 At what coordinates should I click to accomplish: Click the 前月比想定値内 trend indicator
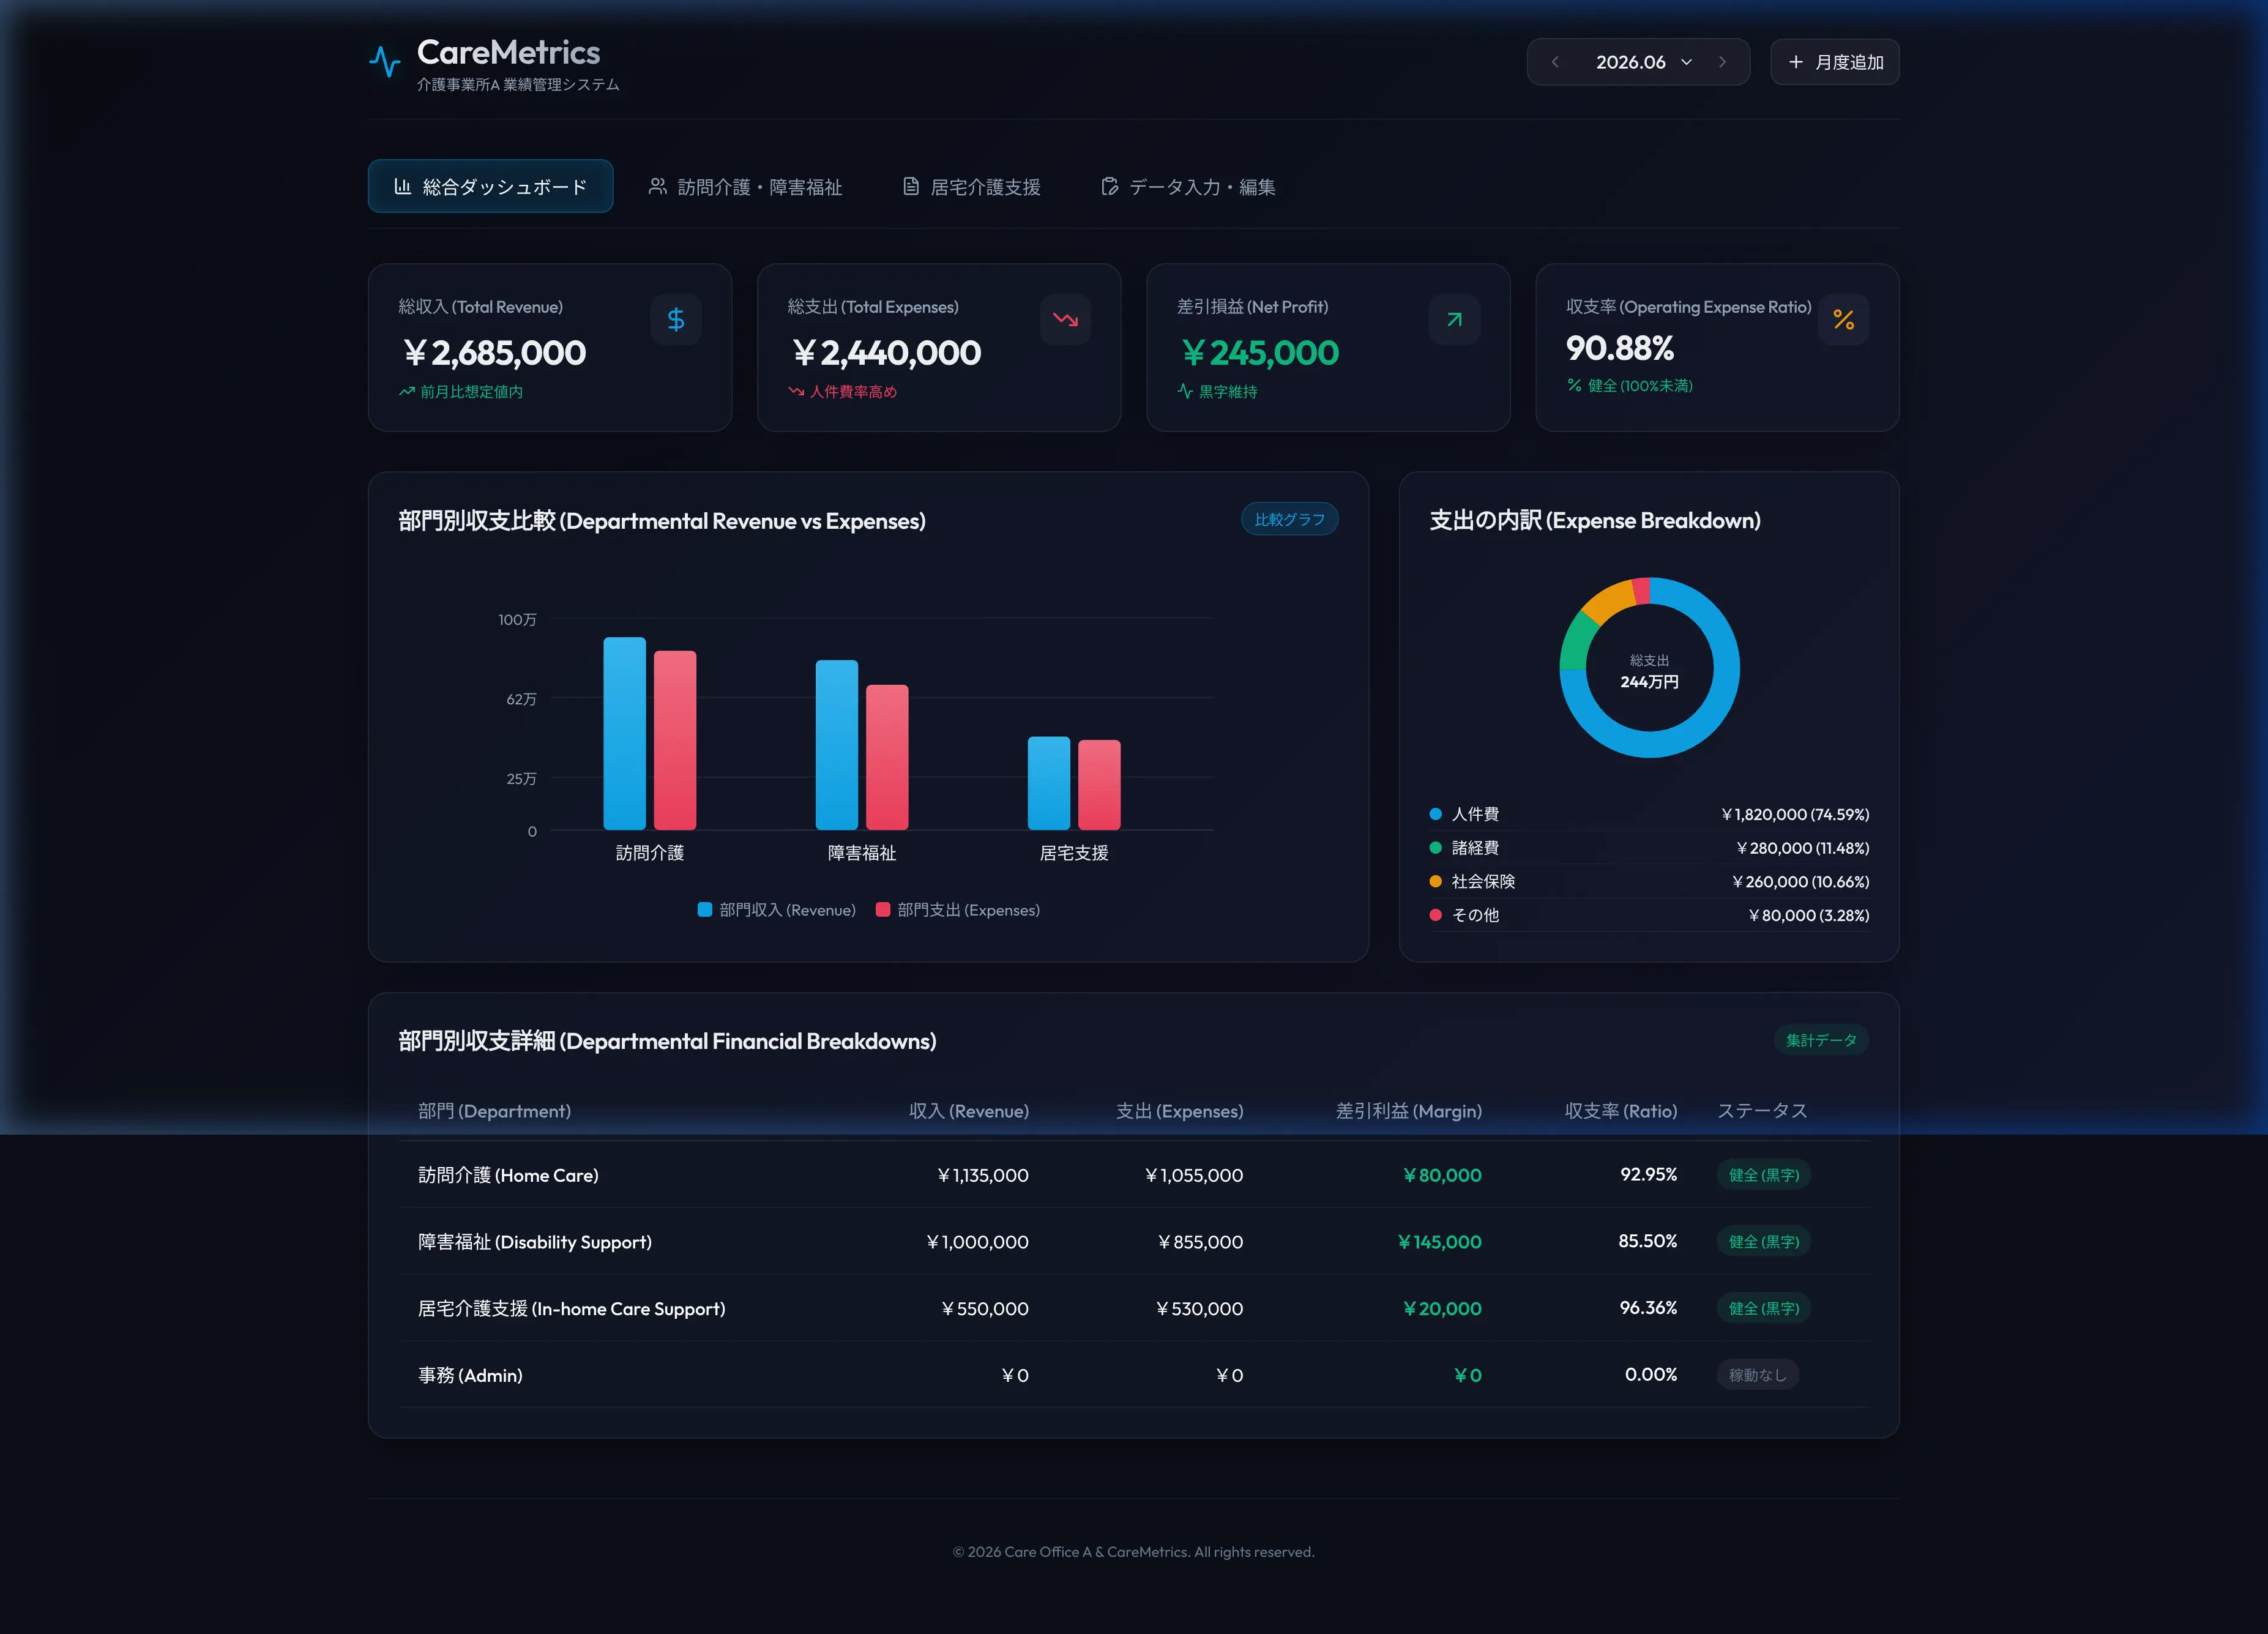tap(461, 391)
